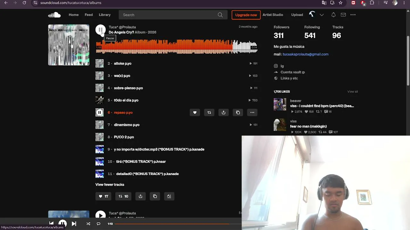The image size is (410, 230).
Task: Open the header three-dot more menu
Action: (353, 15)
